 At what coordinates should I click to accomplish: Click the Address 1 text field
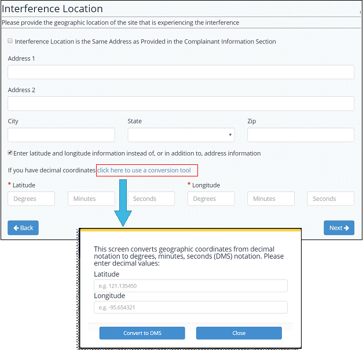click(181, 72)
